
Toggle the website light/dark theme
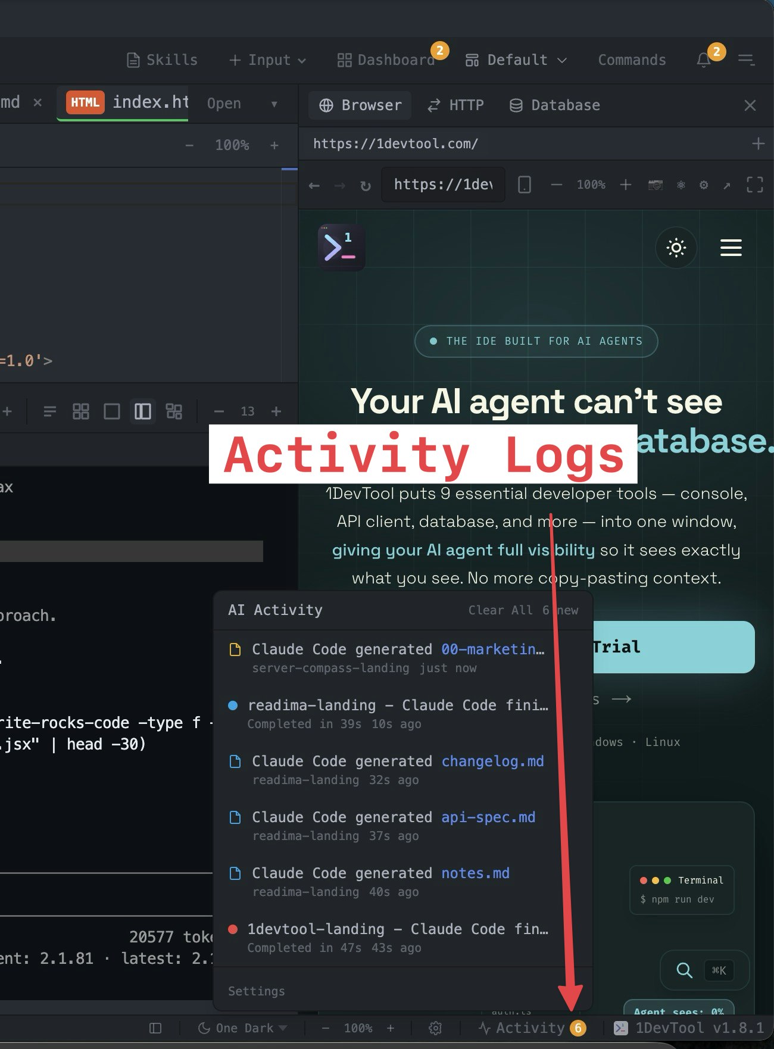[676, 247]
